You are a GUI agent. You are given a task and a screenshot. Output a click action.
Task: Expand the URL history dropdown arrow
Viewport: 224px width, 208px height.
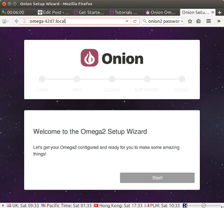coord(127,21)
